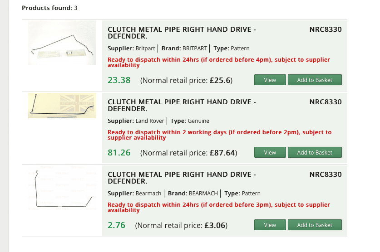Viewport: 380px width, 252px height.
Task: View the Britpart clutch pipe priced 23.38
Action: pyautogui.click(x=270, y=80)
